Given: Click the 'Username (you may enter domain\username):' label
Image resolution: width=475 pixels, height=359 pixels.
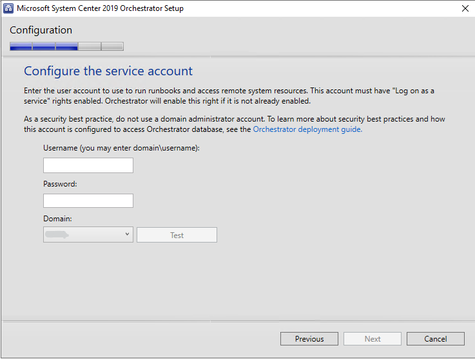Looking at the screenshot, I should coord(121,148).
